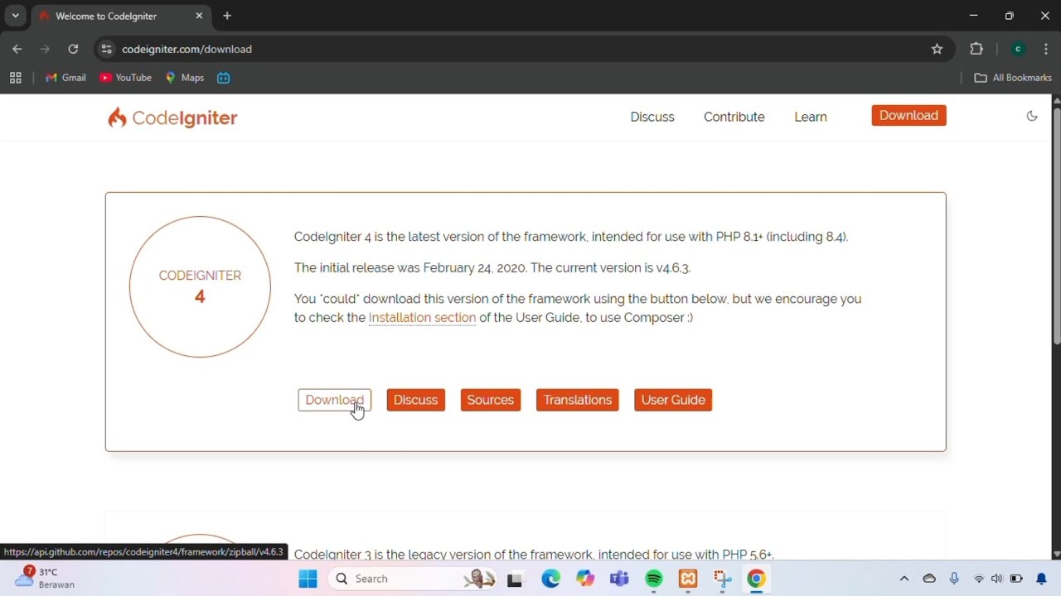Click the text 'The current version is v4.6.3'
This screenshot has height=596, width=1061.
(610, 268)
